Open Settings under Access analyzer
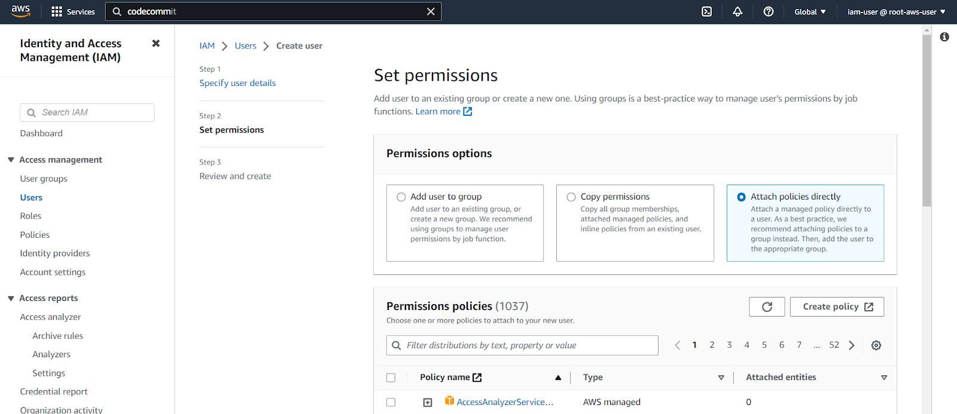 [48, 373]
